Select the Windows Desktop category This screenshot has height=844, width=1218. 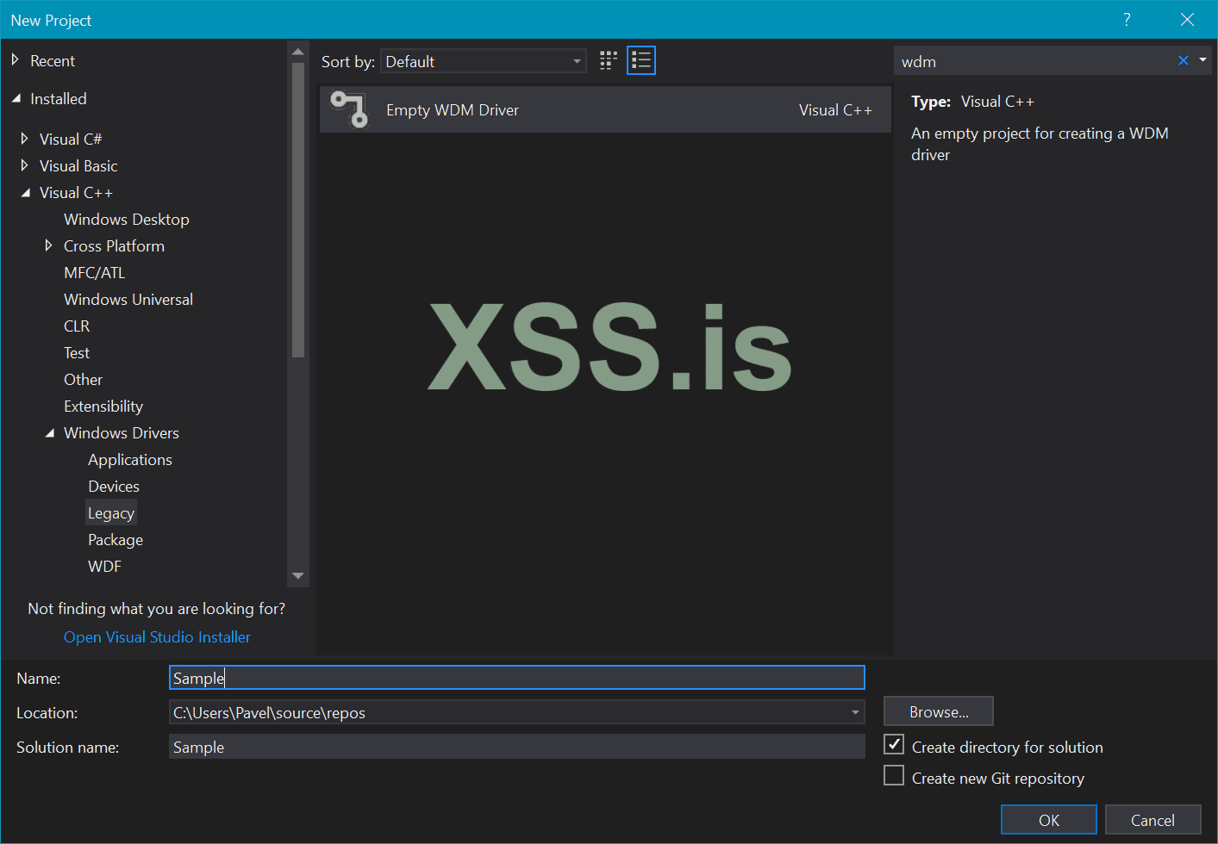tap(127, 220)
